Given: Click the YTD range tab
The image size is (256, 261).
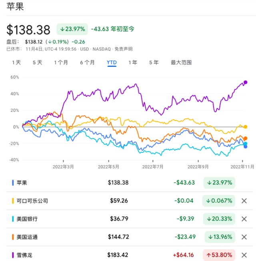Looking at the screenshot, I should pos(112,62).
